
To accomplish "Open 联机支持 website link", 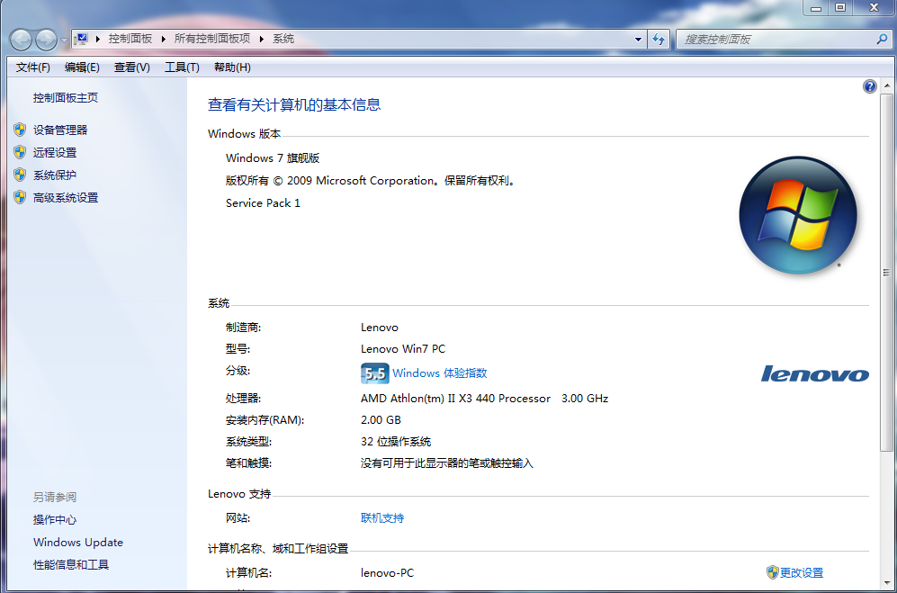I will point(382,518).
